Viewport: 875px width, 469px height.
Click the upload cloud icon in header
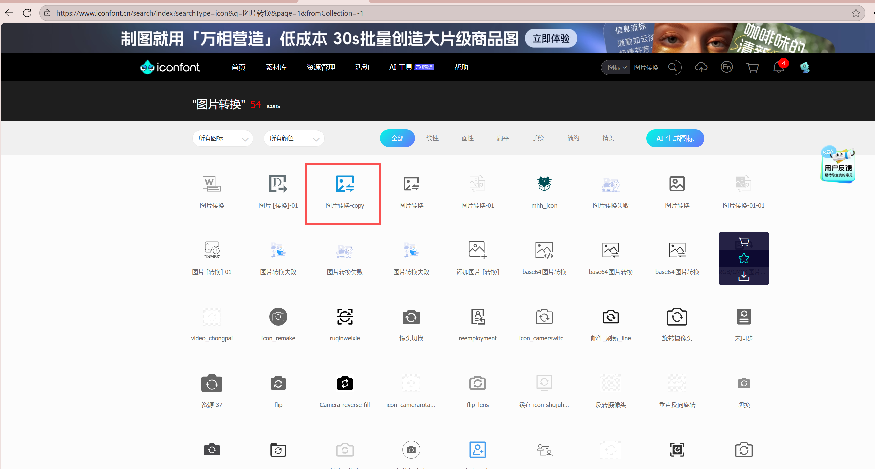(701, 67)
